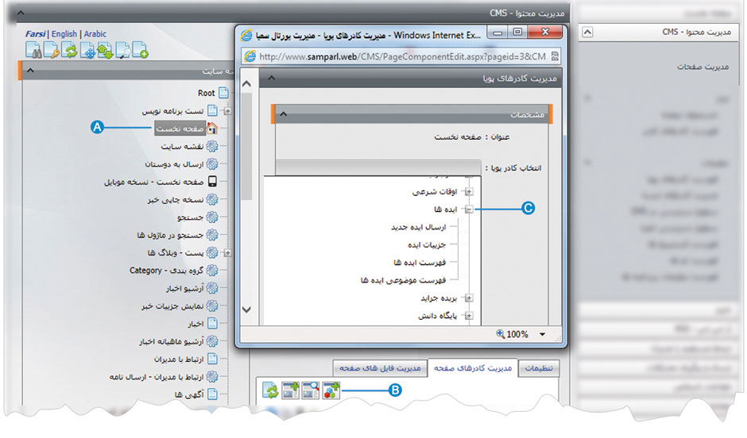Click the popup scrollbar down arrow

click(246, 309)
